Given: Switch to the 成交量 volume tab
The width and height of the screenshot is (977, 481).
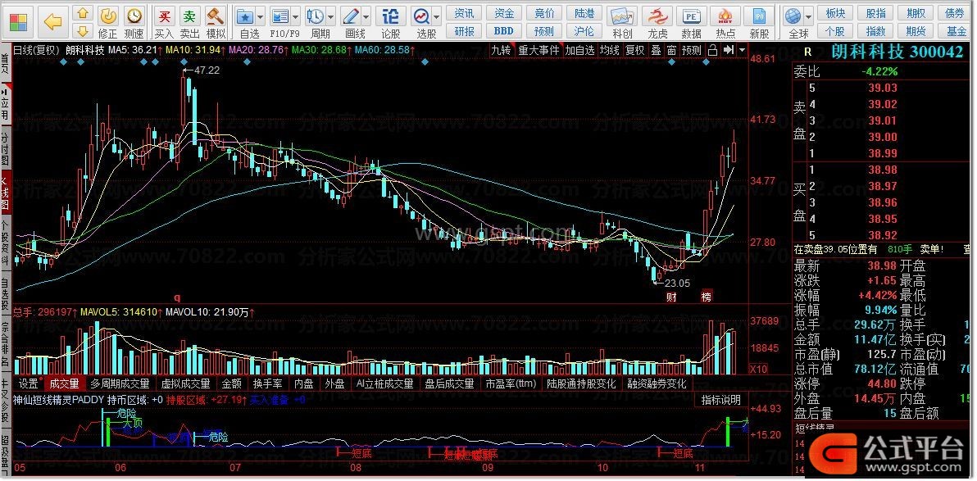Looking at the screenshot, I should (x=65, y=383).
